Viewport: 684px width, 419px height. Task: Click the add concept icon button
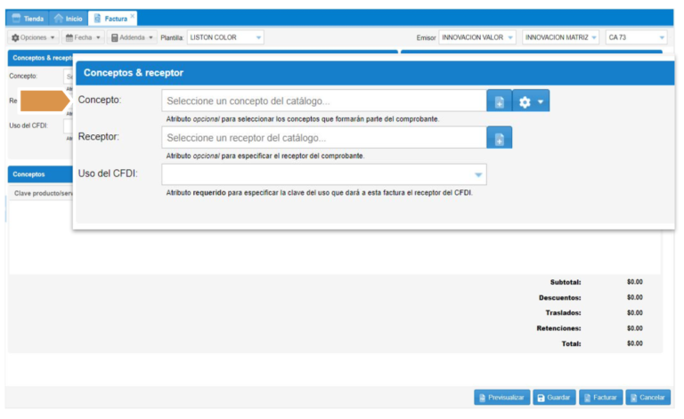coord(499,101)
